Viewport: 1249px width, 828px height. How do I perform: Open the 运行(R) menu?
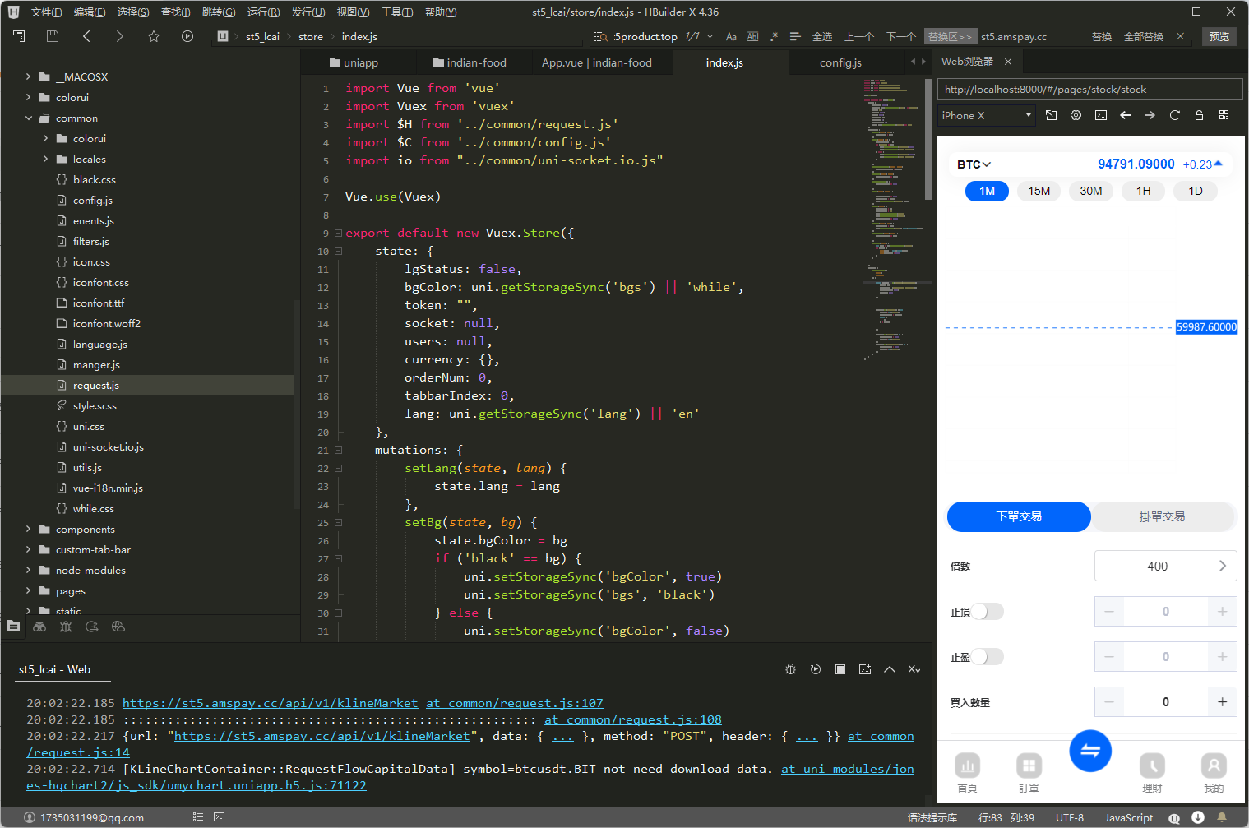[263, 12]
